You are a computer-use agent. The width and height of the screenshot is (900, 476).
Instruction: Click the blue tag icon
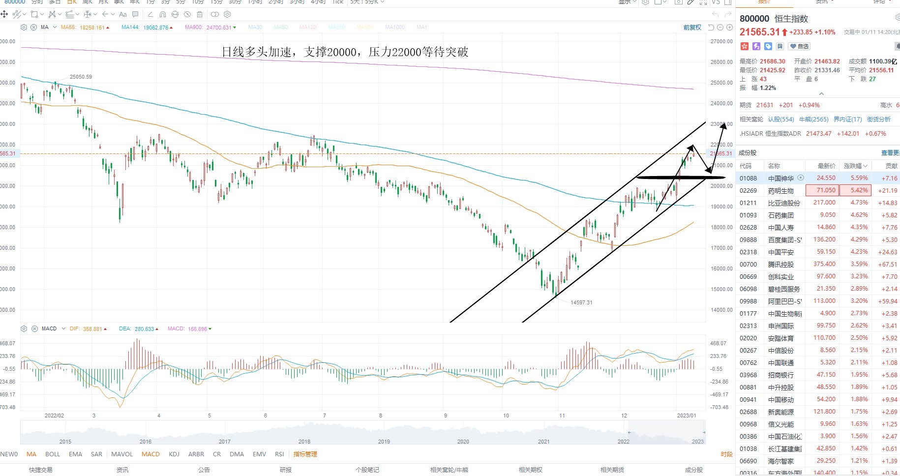click(x=768, y=46)
